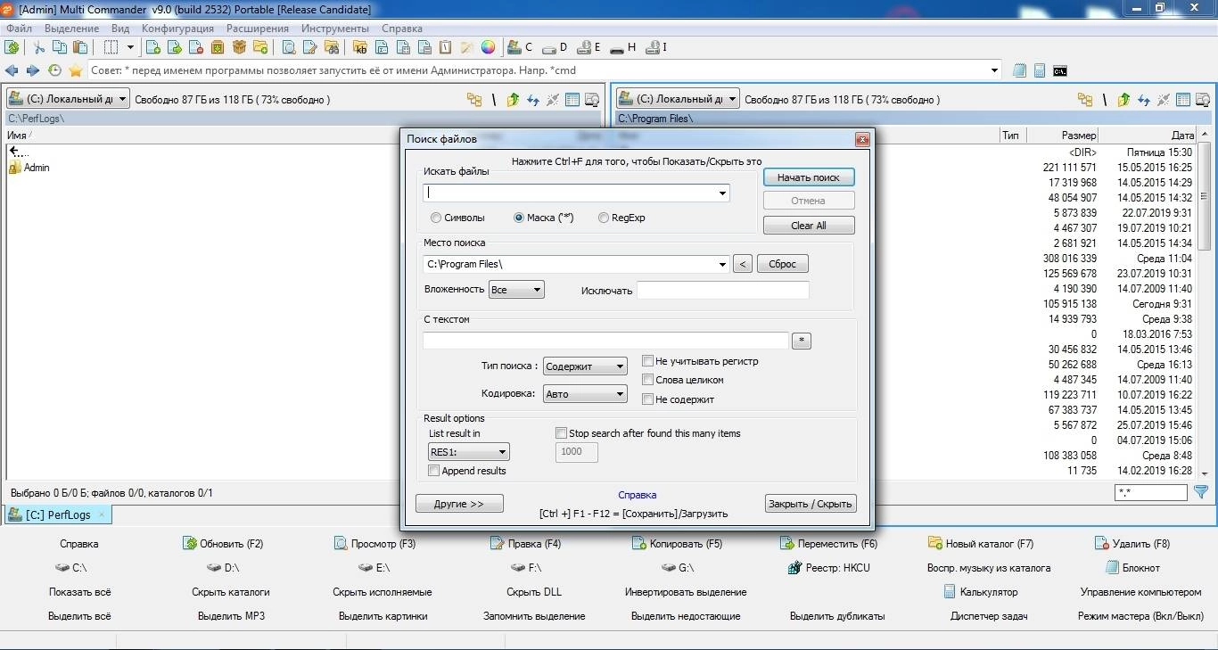The image size is (1218, 650).
Task: Click the columns view icon in right panel
Action: click(x=1183, y=100)
